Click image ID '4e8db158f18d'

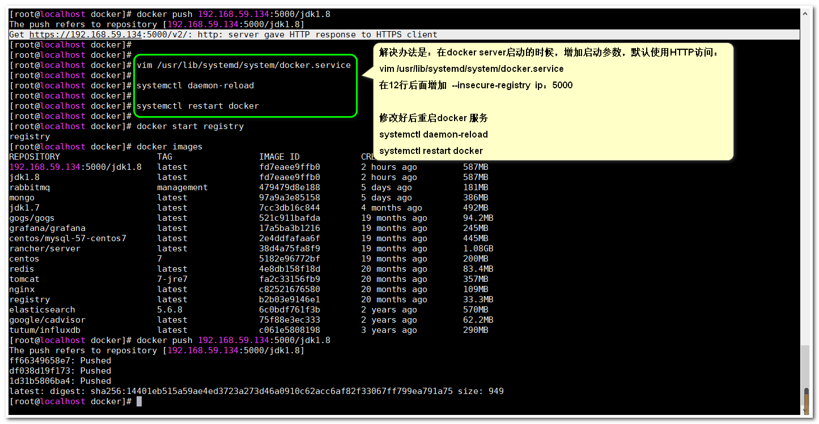pyautogui.click(x=290, y=269)
